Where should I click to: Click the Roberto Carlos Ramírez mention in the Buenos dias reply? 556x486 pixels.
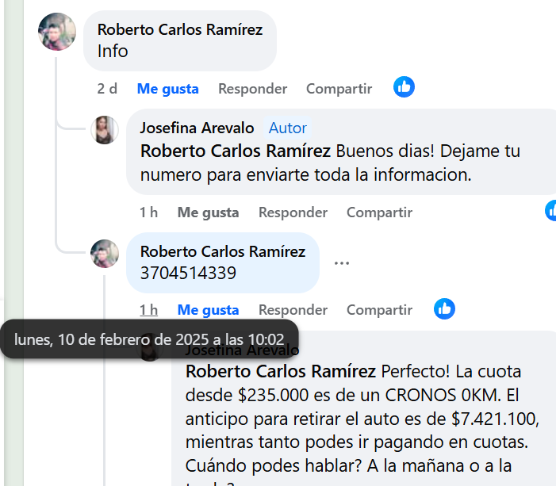[x=235, y=151]
